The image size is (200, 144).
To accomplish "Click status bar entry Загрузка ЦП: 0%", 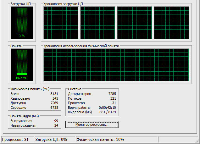I will (51, 139).
